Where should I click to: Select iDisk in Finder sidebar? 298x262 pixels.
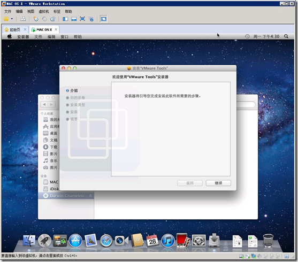tap(51, 189)
